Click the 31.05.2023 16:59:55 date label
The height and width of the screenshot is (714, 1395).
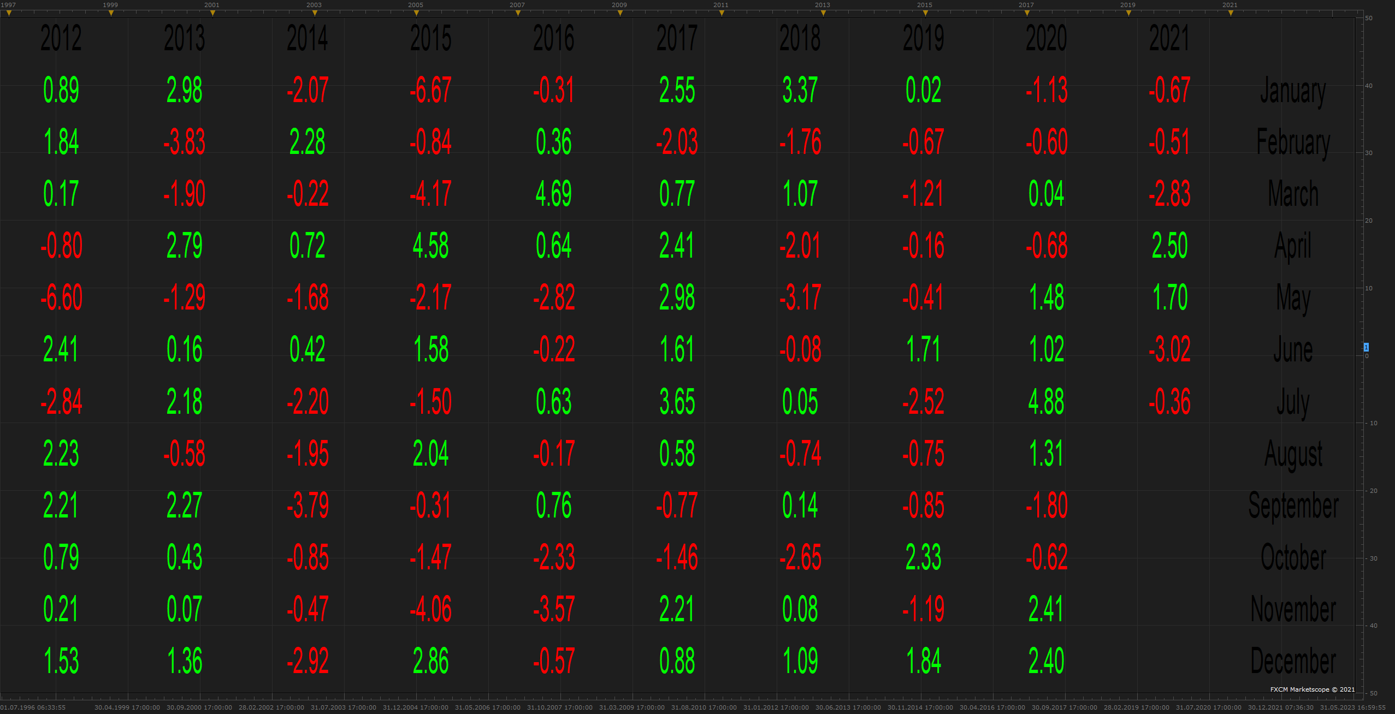1353,707
